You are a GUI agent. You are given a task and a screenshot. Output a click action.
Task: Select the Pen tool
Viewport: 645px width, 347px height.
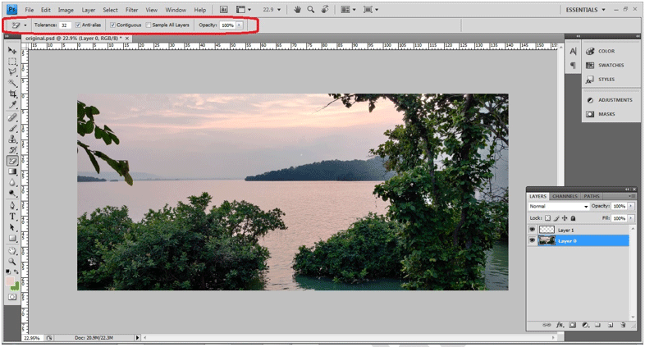(x=12, y=205)
